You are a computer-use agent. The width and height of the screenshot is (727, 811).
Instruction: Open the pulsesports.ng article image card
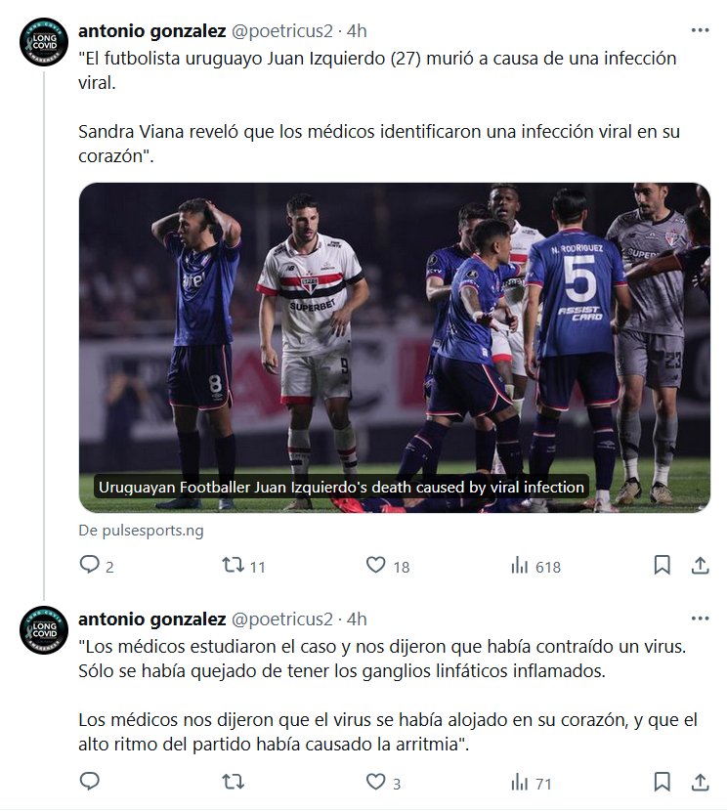click(x=395, y=348)
